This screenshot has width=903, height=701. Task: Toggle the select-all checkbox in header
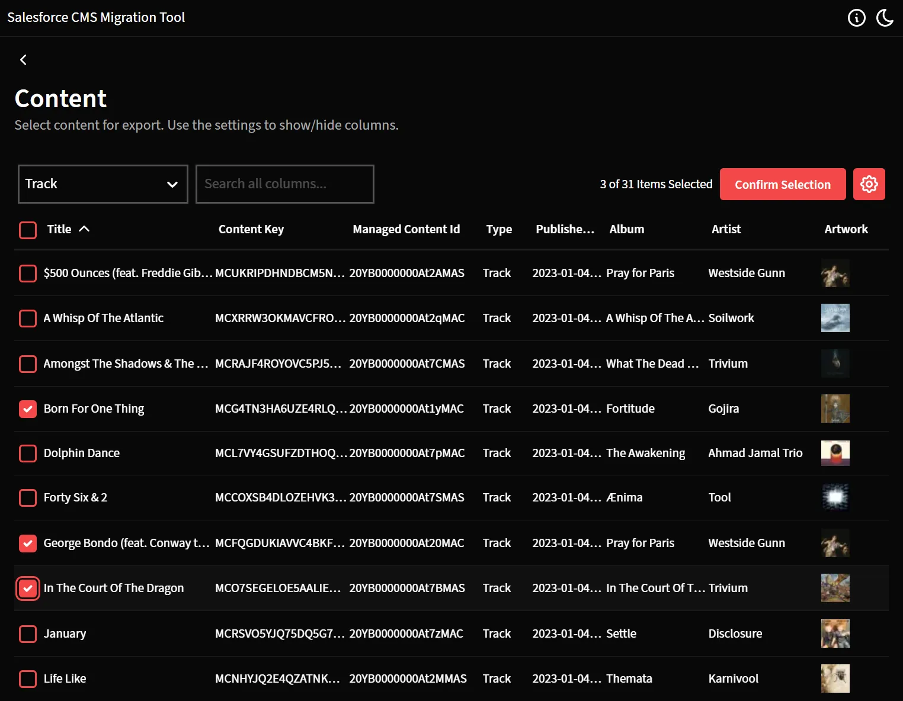pos(28,230)
